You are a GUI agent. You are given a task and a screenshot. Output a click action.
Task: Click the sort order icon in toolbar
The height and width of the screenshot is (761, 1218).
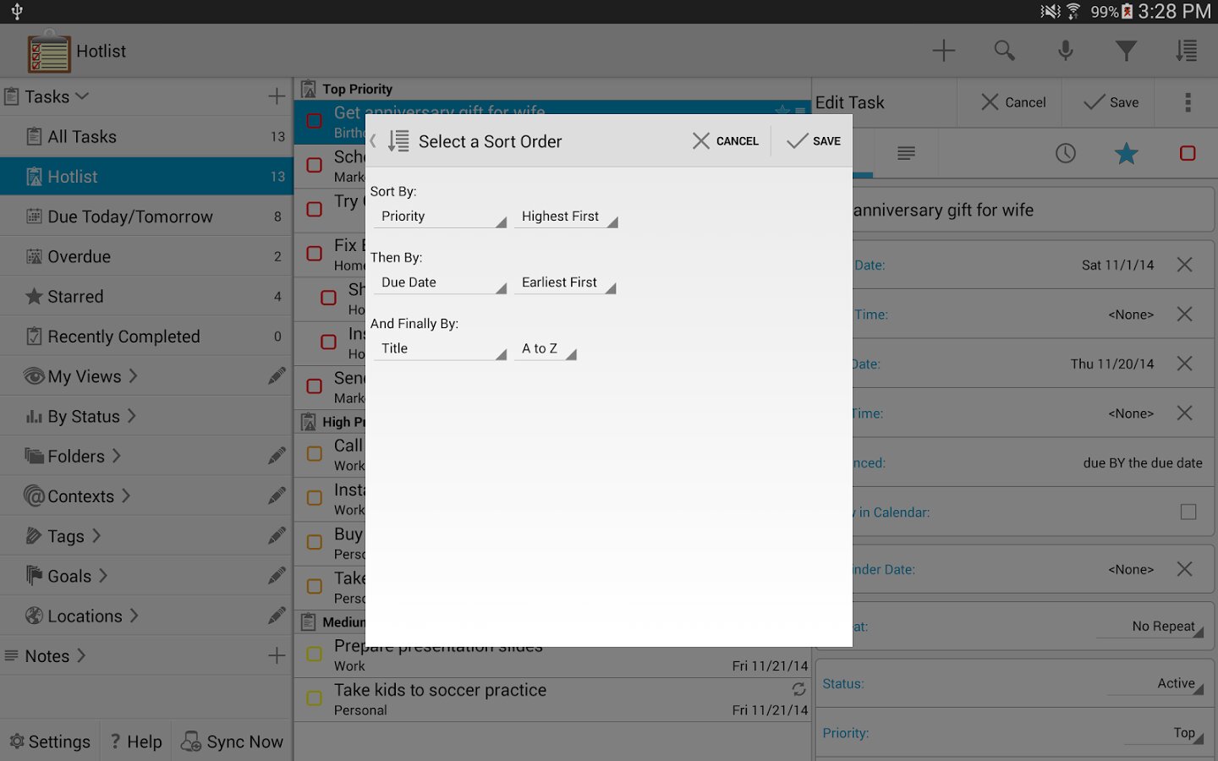pos(1186,51)
